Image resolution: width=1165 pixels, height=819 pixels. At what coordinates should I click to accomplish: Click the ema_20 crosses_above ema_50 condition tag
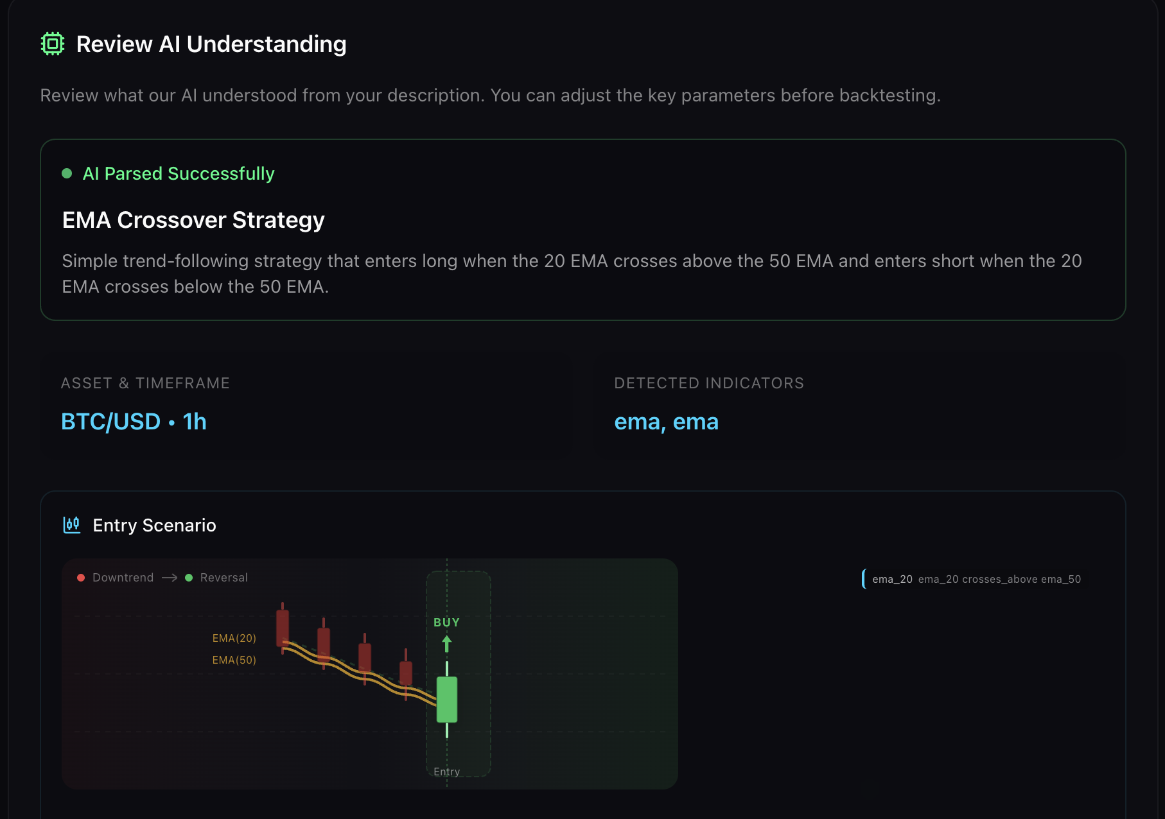coord(976,579)
